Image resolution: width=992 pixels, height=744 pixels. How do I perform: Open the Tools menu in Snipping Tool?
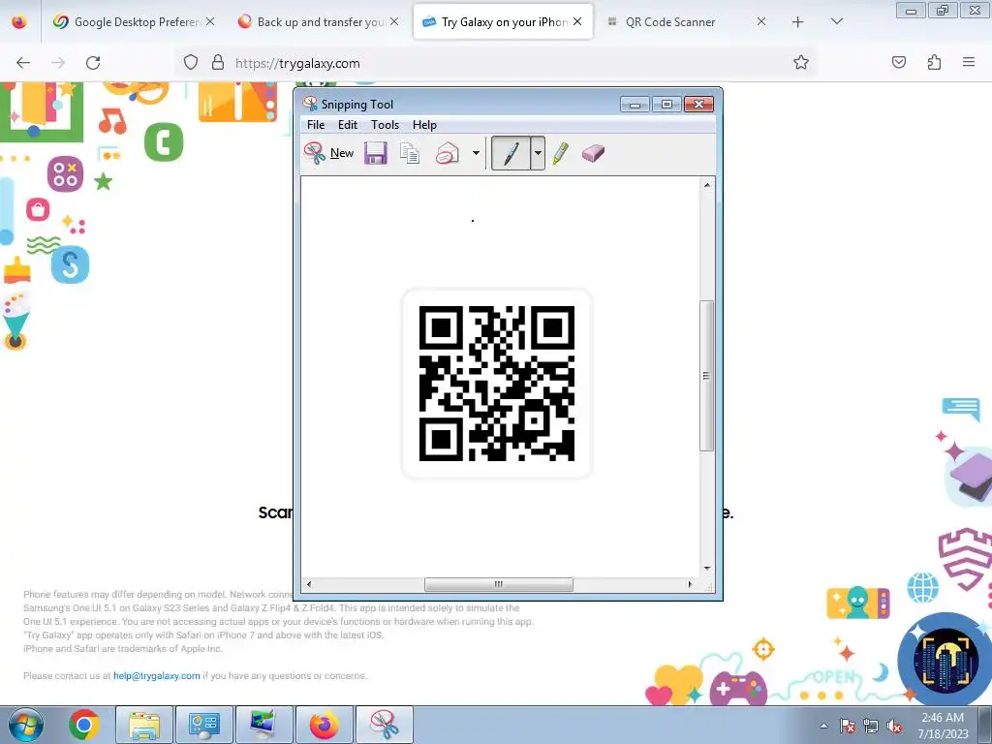pyautogui.click(x=385, y=125)
